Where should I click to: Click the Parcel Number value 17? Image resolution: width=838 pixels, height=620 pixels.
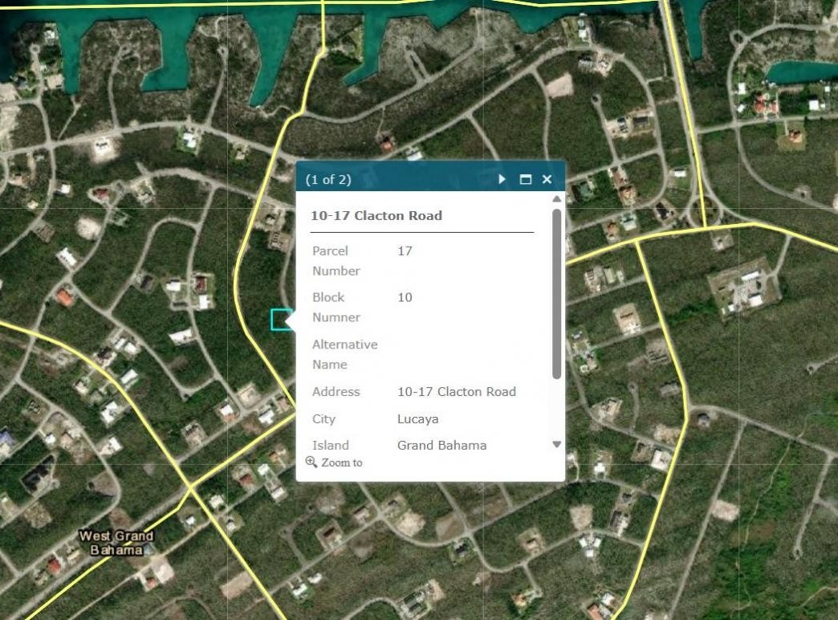coord(405,251)
